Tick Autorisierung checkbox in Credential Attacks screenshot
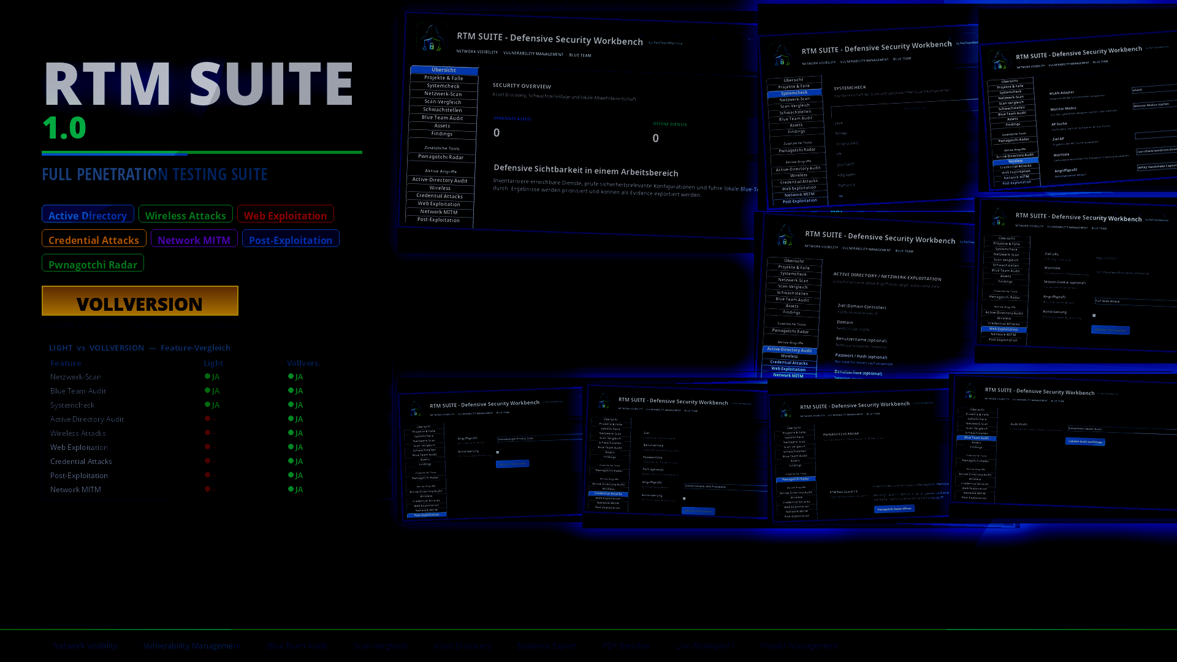Screen dimensions: 1177x662 [x=684, y=498]
